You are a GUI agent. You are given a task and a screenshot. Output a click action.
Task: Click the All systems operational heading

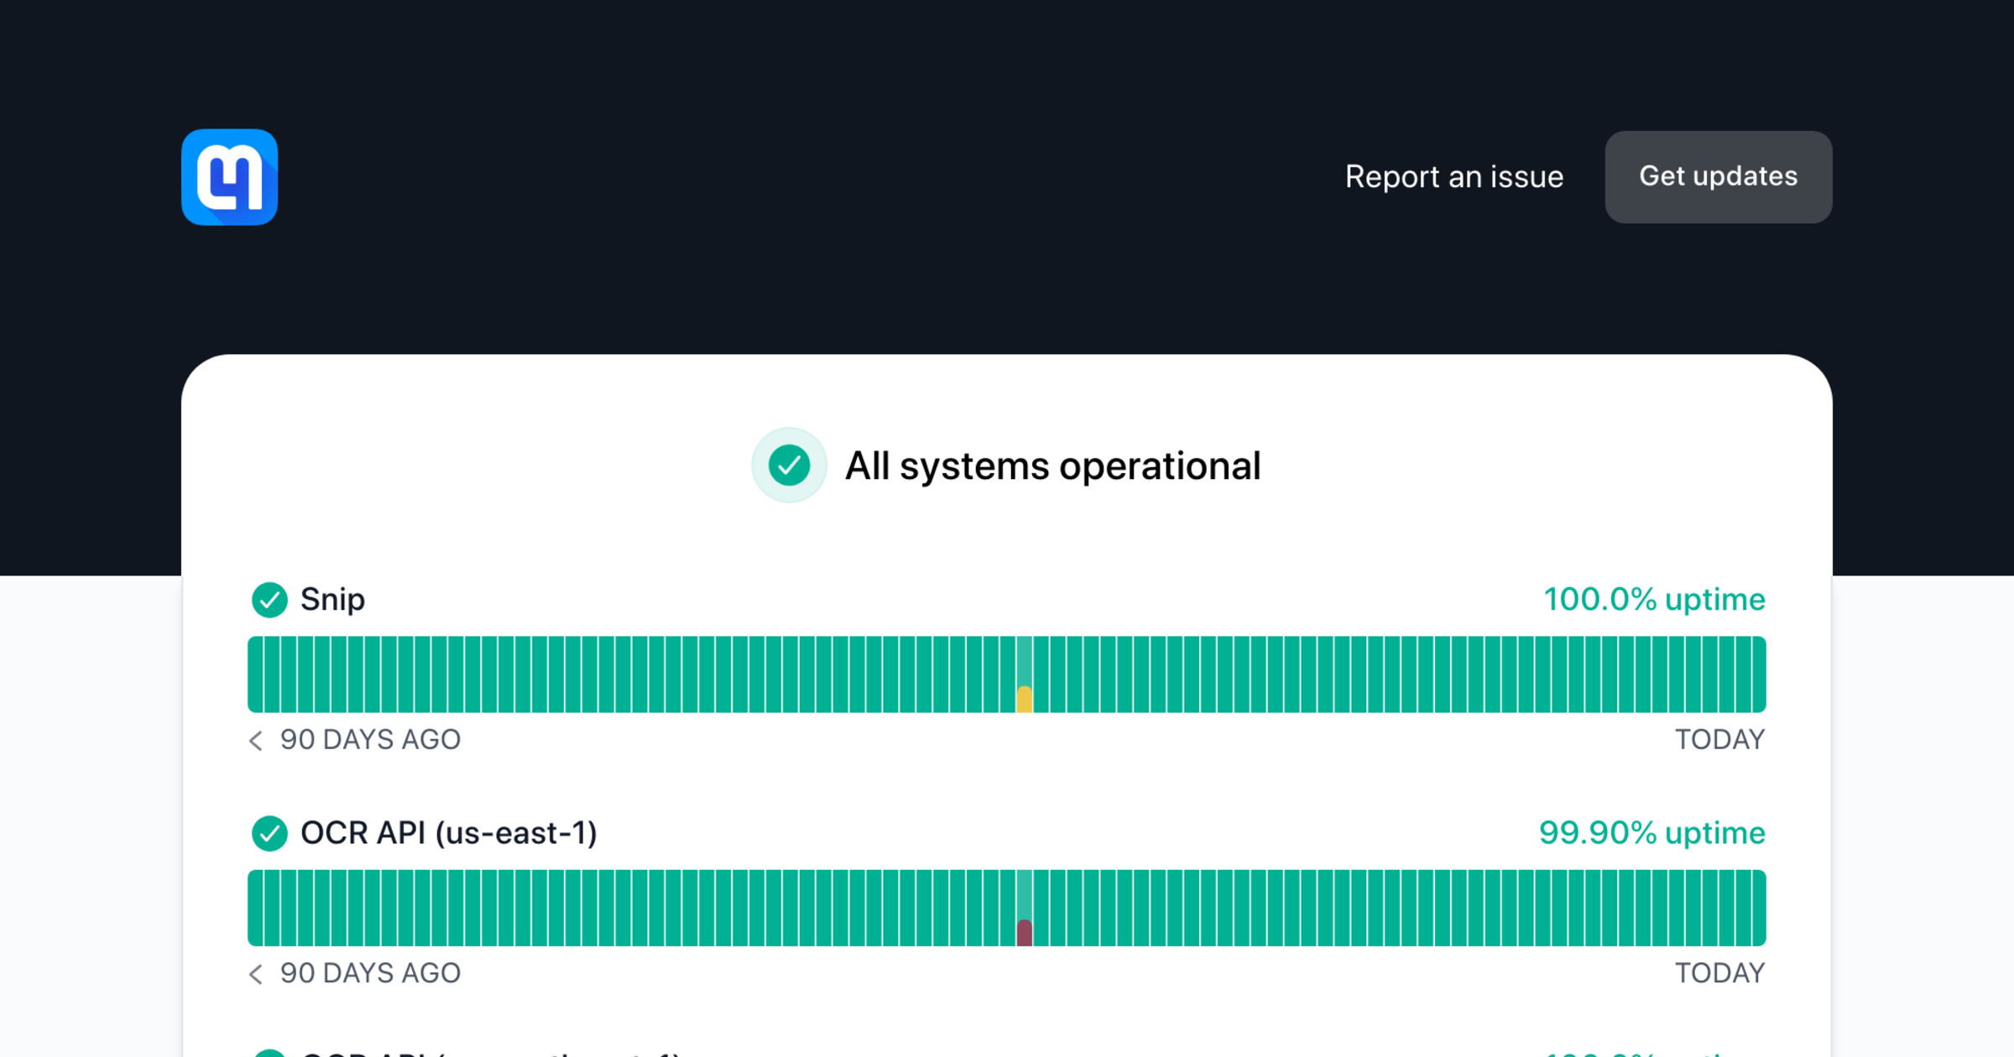pyautogui.click(x=1052, y=466)
